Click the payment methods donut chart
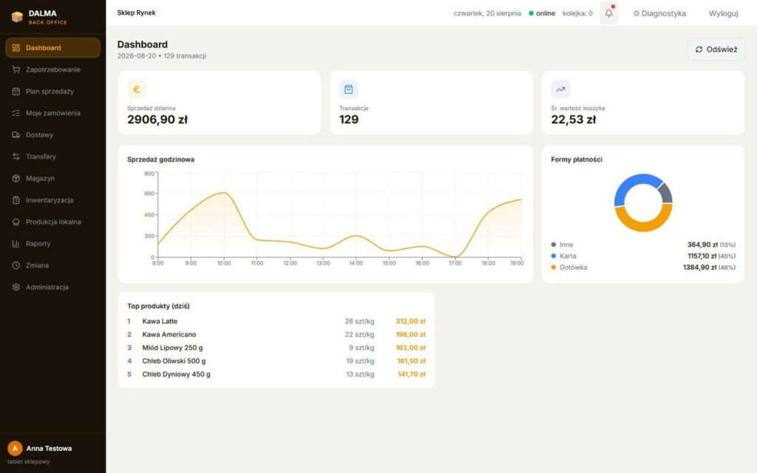This screenshot has width=757, height=473. pyautogui.click(x=643, y=203)
